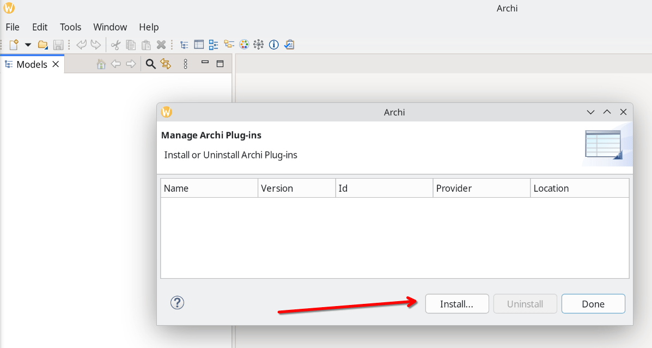The image size is (652, 348).
Task: Open a model with the folder icon
Action: (43, 45)
